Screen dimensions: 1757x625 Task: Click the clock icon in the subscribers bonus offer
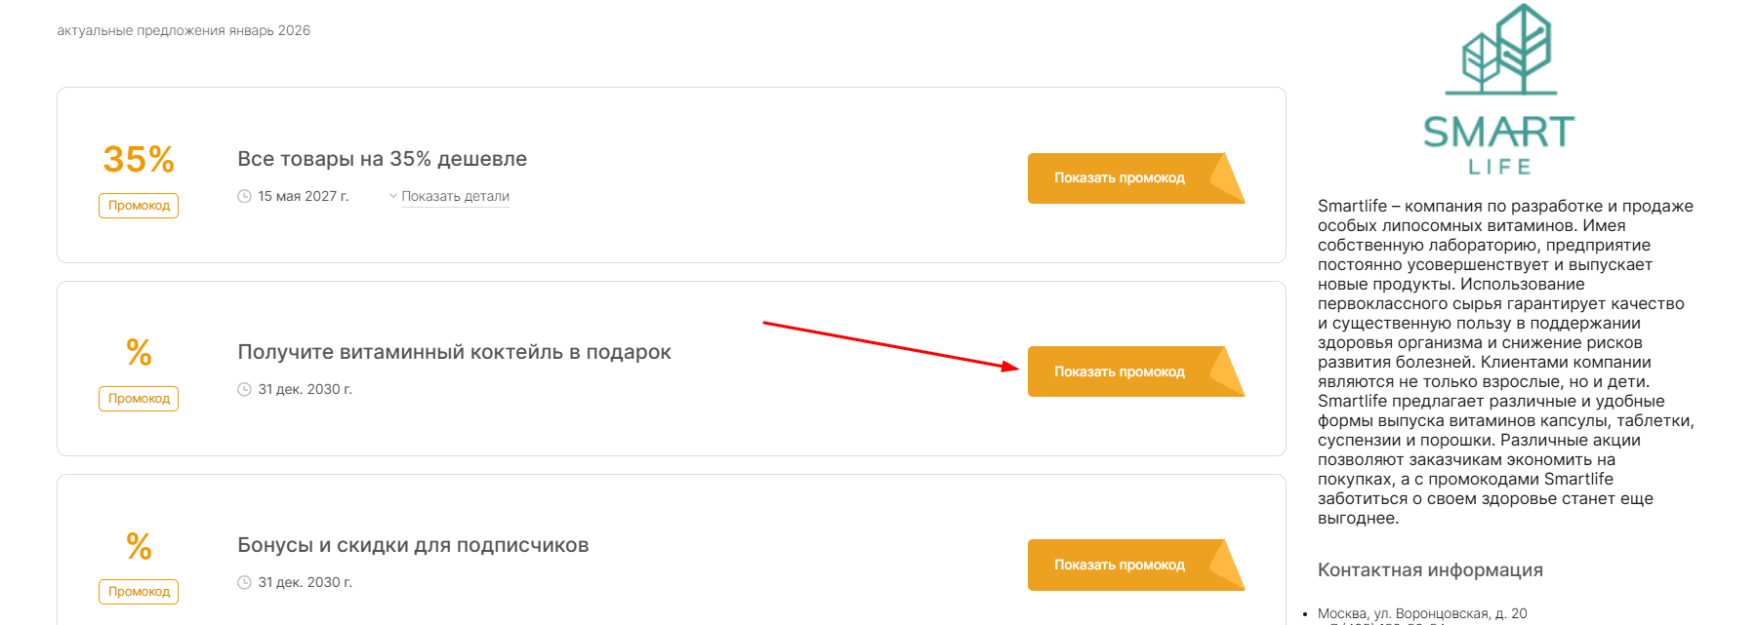tap(244, 582)
